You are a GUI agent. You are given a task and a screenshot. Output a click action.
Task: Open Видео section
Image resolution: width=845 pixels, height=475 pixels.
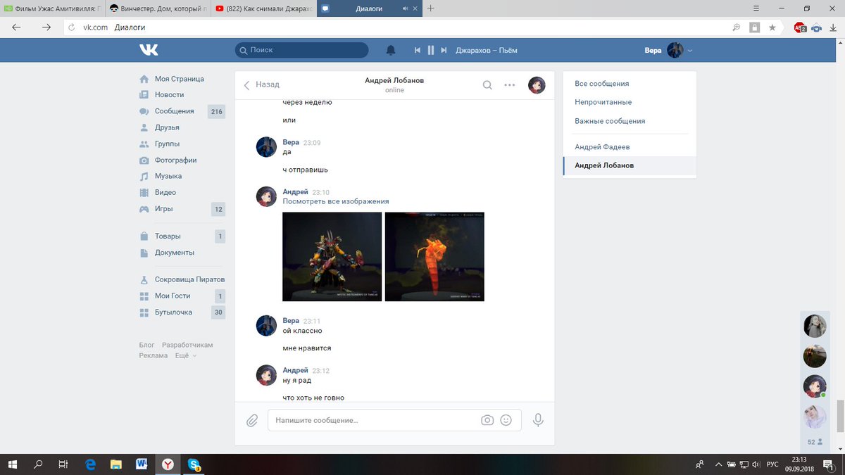click(165, 192)
